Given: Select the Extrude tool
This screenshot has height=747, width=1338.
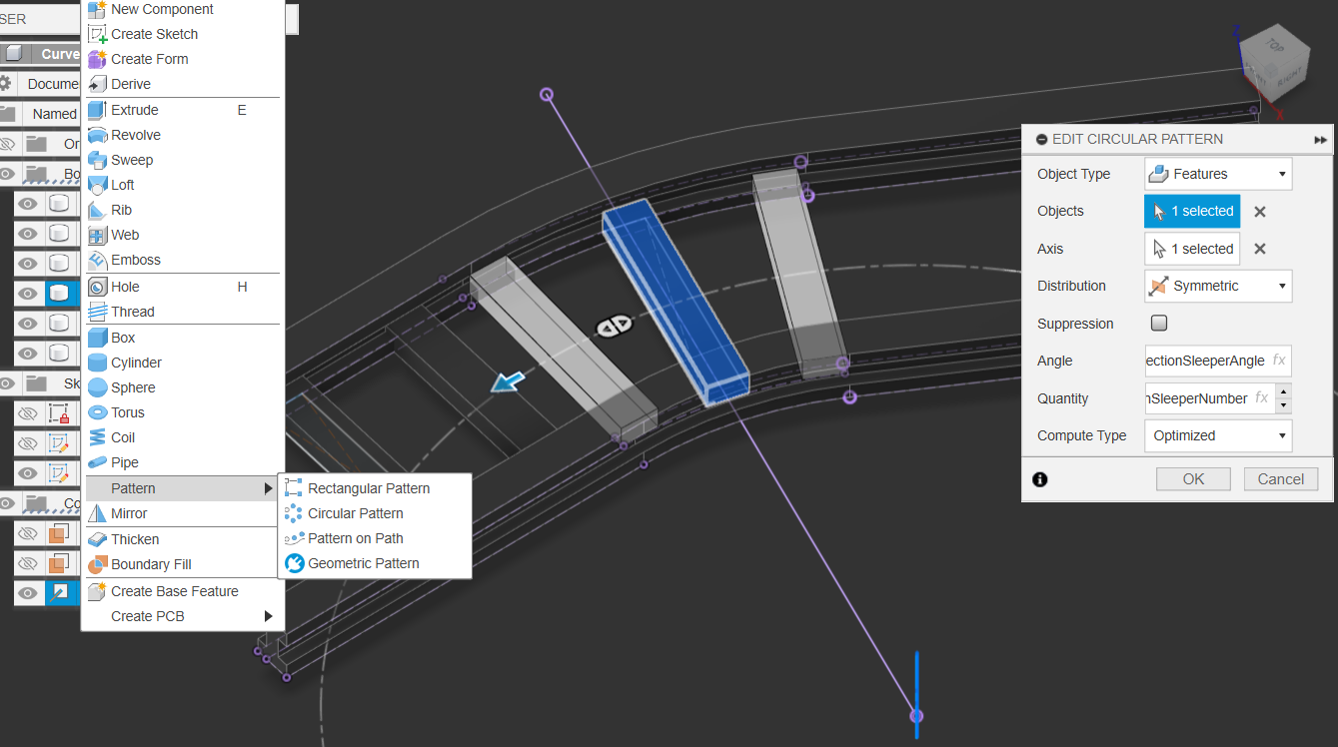Looking at the screenshot, I should [134, 110].
